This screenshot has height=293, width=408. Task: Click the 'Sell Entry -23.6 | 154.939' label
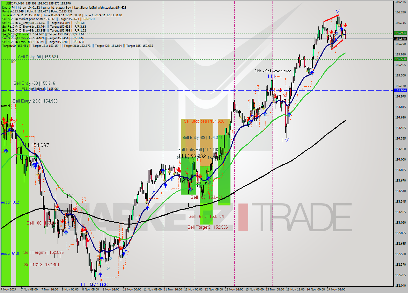coord(35,101)
